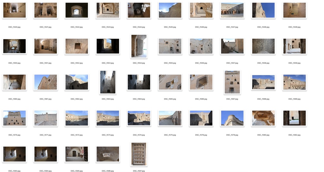Click the filename label DSC_1545.jpg
Screen dimensions: 324x172
[x=170, y=27]
